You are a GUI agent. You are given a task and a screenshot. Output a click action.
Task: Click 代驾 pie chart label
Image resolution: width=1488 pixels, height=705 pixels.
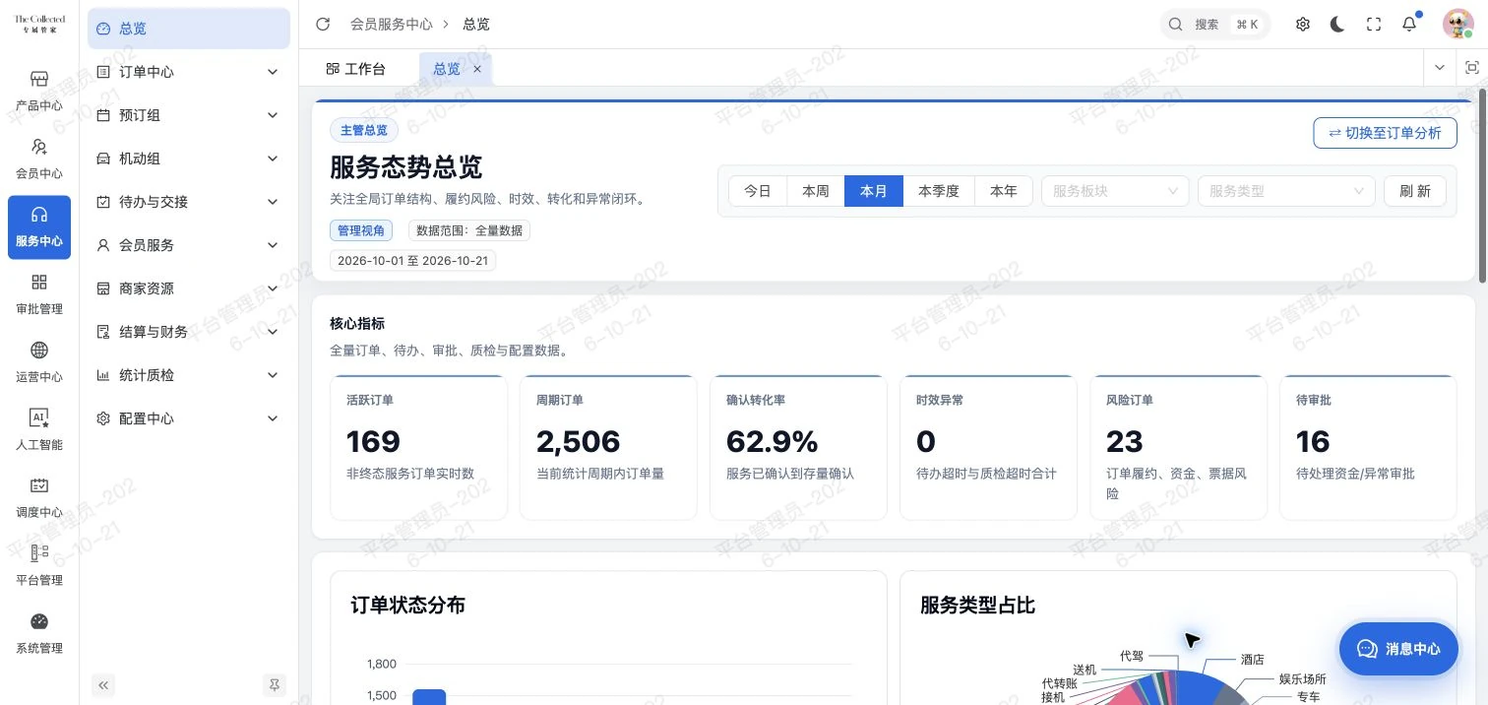(1132, 655)
